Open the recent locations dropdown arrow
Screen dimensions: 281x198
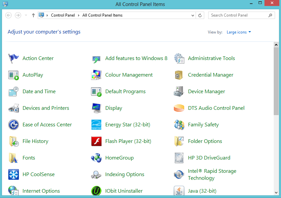[x=26, y=15]
